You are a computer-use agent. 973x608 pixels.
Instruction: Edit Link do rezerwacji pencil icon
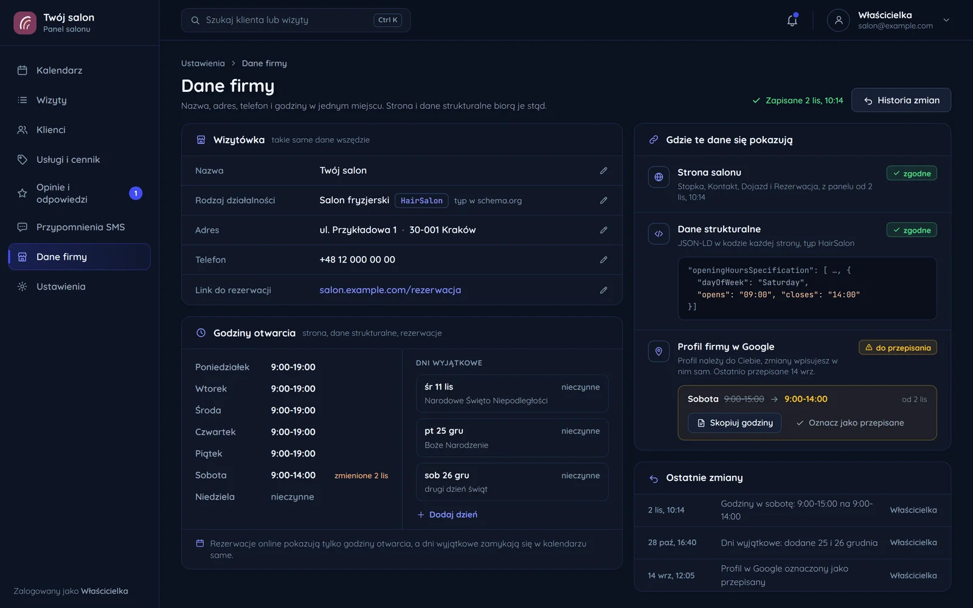(603, 290)
